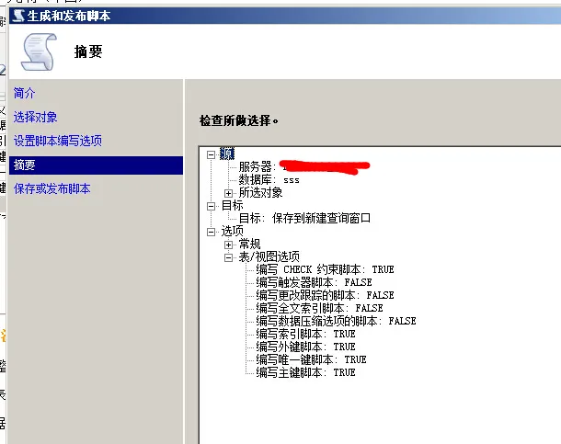Select the 摘要 step in sidebar

point(96,165)
